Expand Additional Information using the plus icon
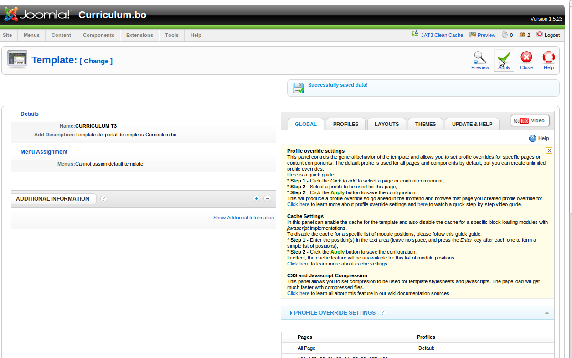This screenshot has height=358, width=572. (x=256, y=198)
